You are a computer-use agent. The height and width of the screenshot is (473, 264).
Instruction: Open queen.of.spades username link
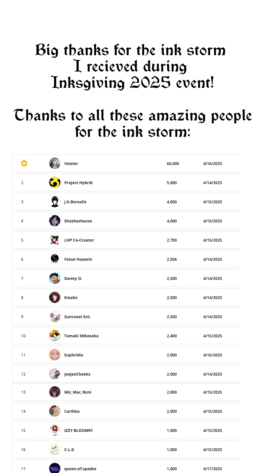[x=80, y=469]
